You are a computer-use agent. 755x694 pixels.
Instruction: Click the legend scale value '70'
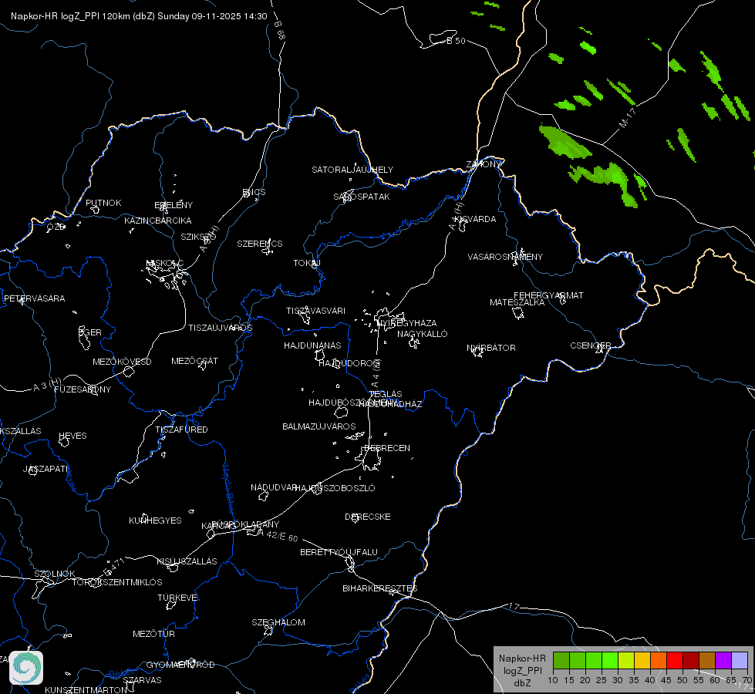coord(747,680)
